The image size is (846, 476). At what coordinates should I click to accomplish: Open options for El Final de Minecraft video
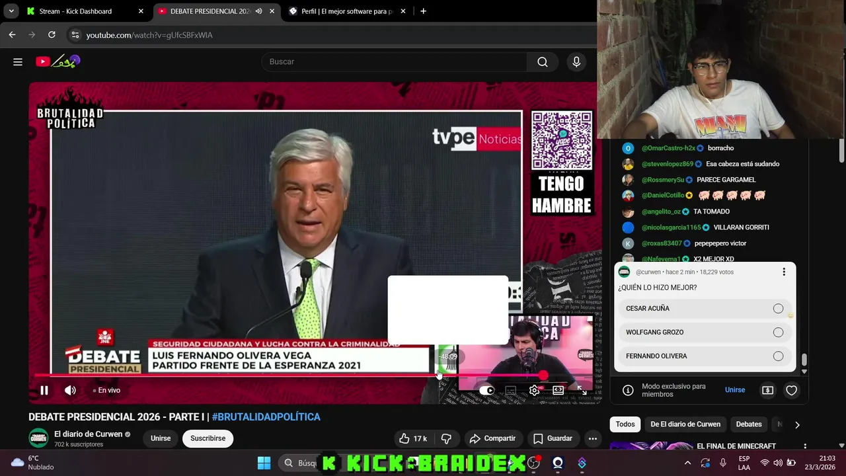pos(805,446)
